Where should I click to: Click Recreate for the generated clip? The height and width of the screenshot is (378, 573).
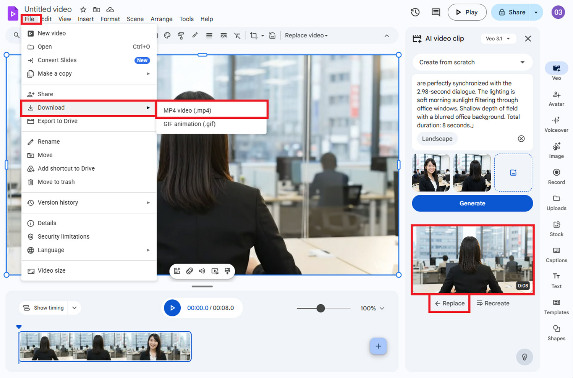493,303
